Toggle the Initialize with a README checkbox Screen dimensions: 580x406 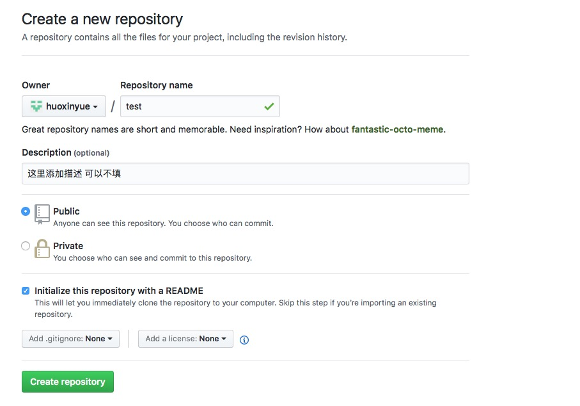point(26,291)
